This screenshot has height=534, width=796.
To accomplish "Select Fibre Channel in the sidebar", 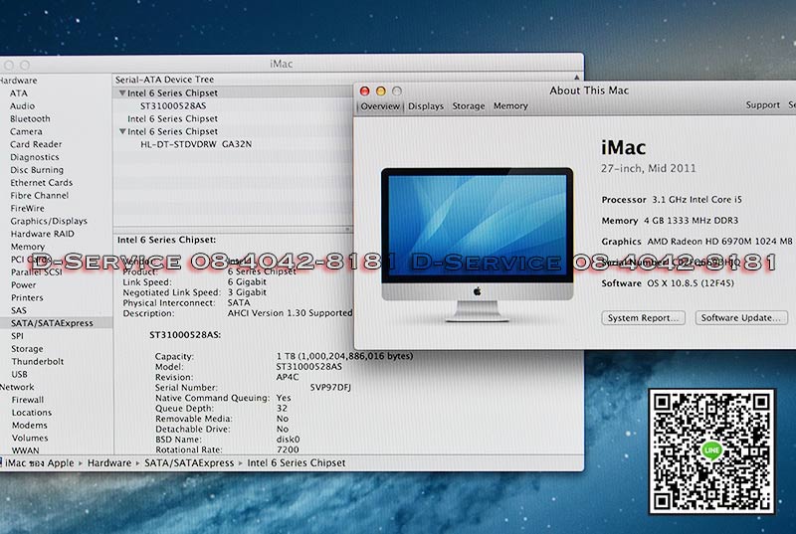I will coord(39,195).
